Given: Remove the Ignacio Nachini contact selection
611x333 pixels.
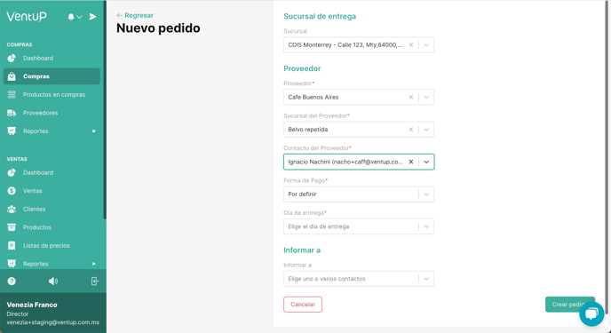Looking at the screenshot, I should point(410,162).
